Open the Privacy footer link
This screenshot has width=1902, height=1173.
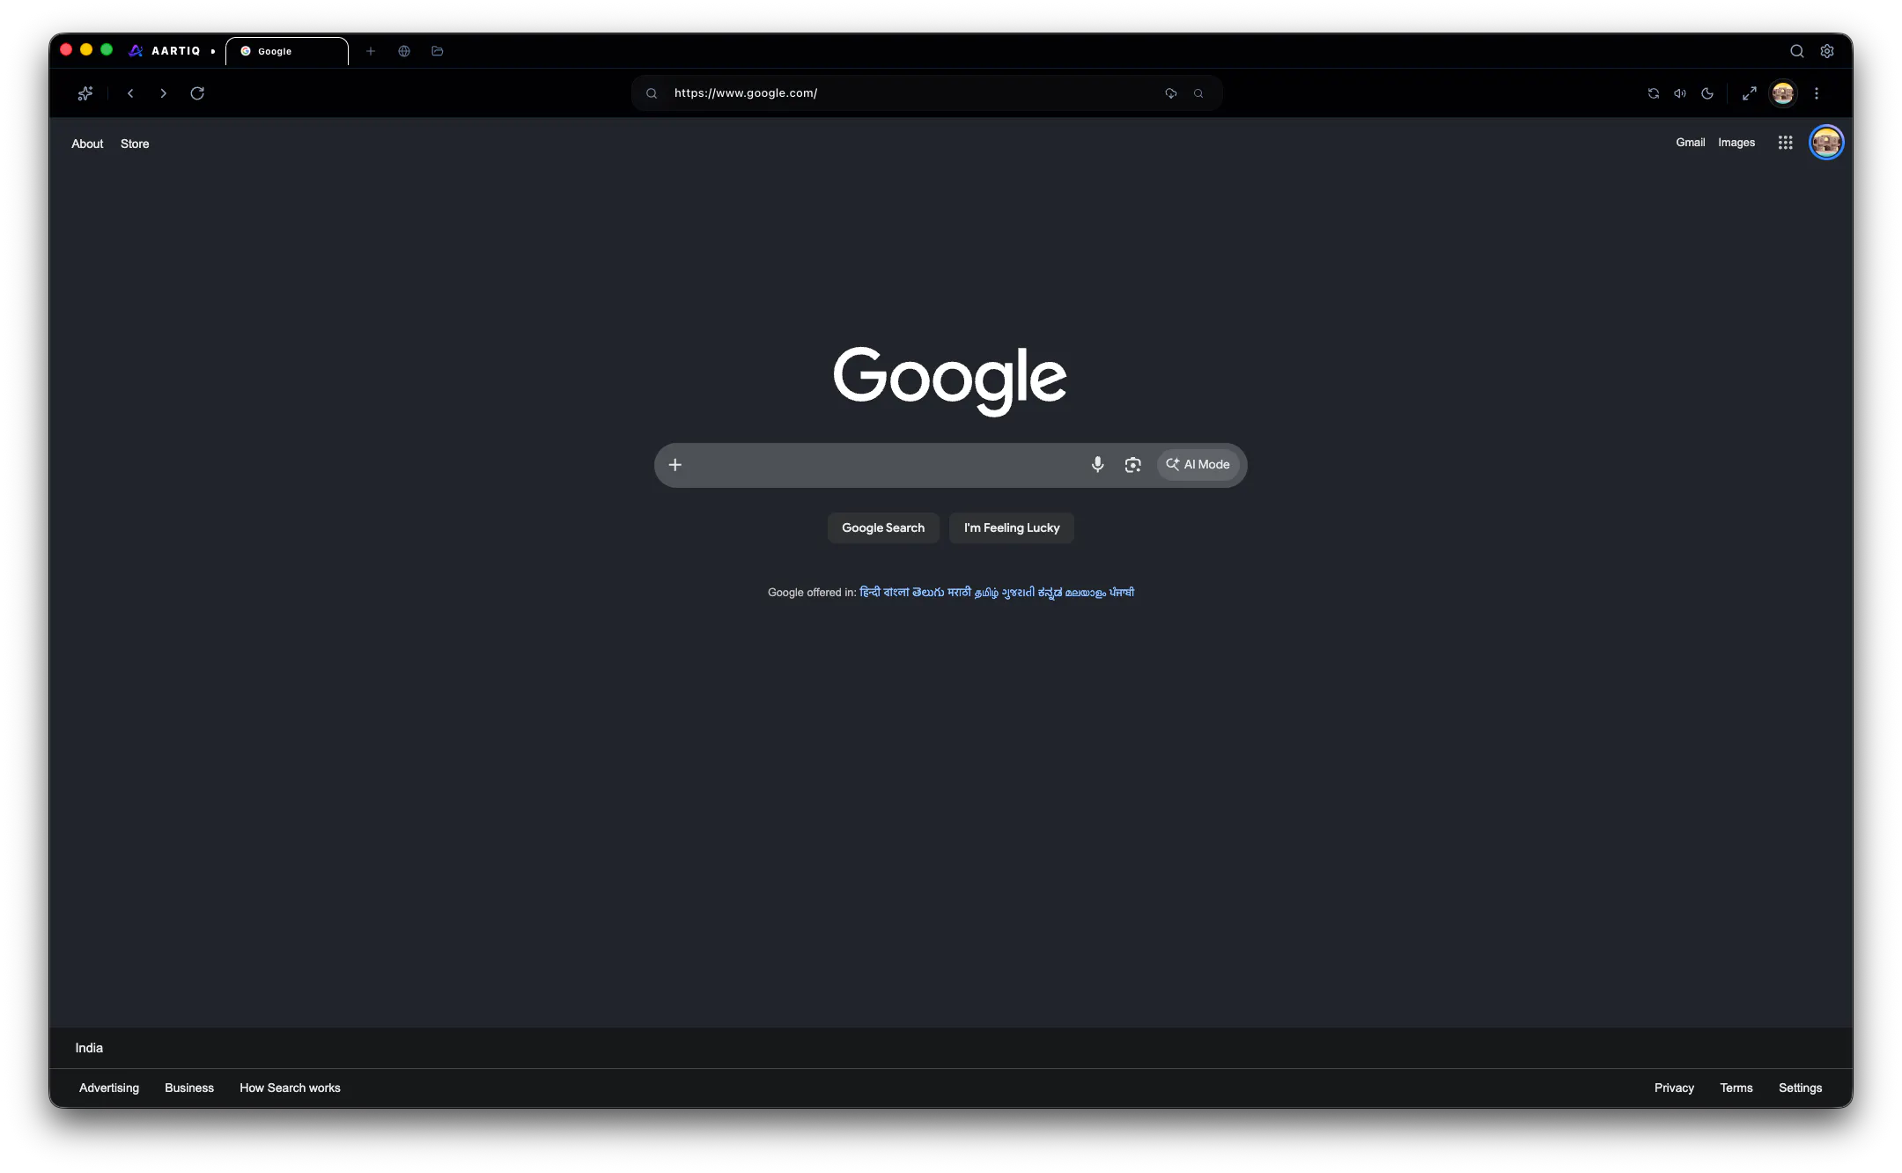pyautogui.click(x=1674, y=1088)
